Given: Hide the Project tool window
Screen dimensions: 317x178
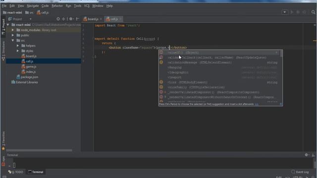Looking at the screenshot, I should point(78,19).
